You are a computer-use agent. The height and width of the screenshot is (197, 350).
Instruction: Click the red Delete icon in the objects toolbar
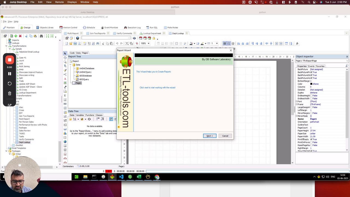click(x=20, y=36)
